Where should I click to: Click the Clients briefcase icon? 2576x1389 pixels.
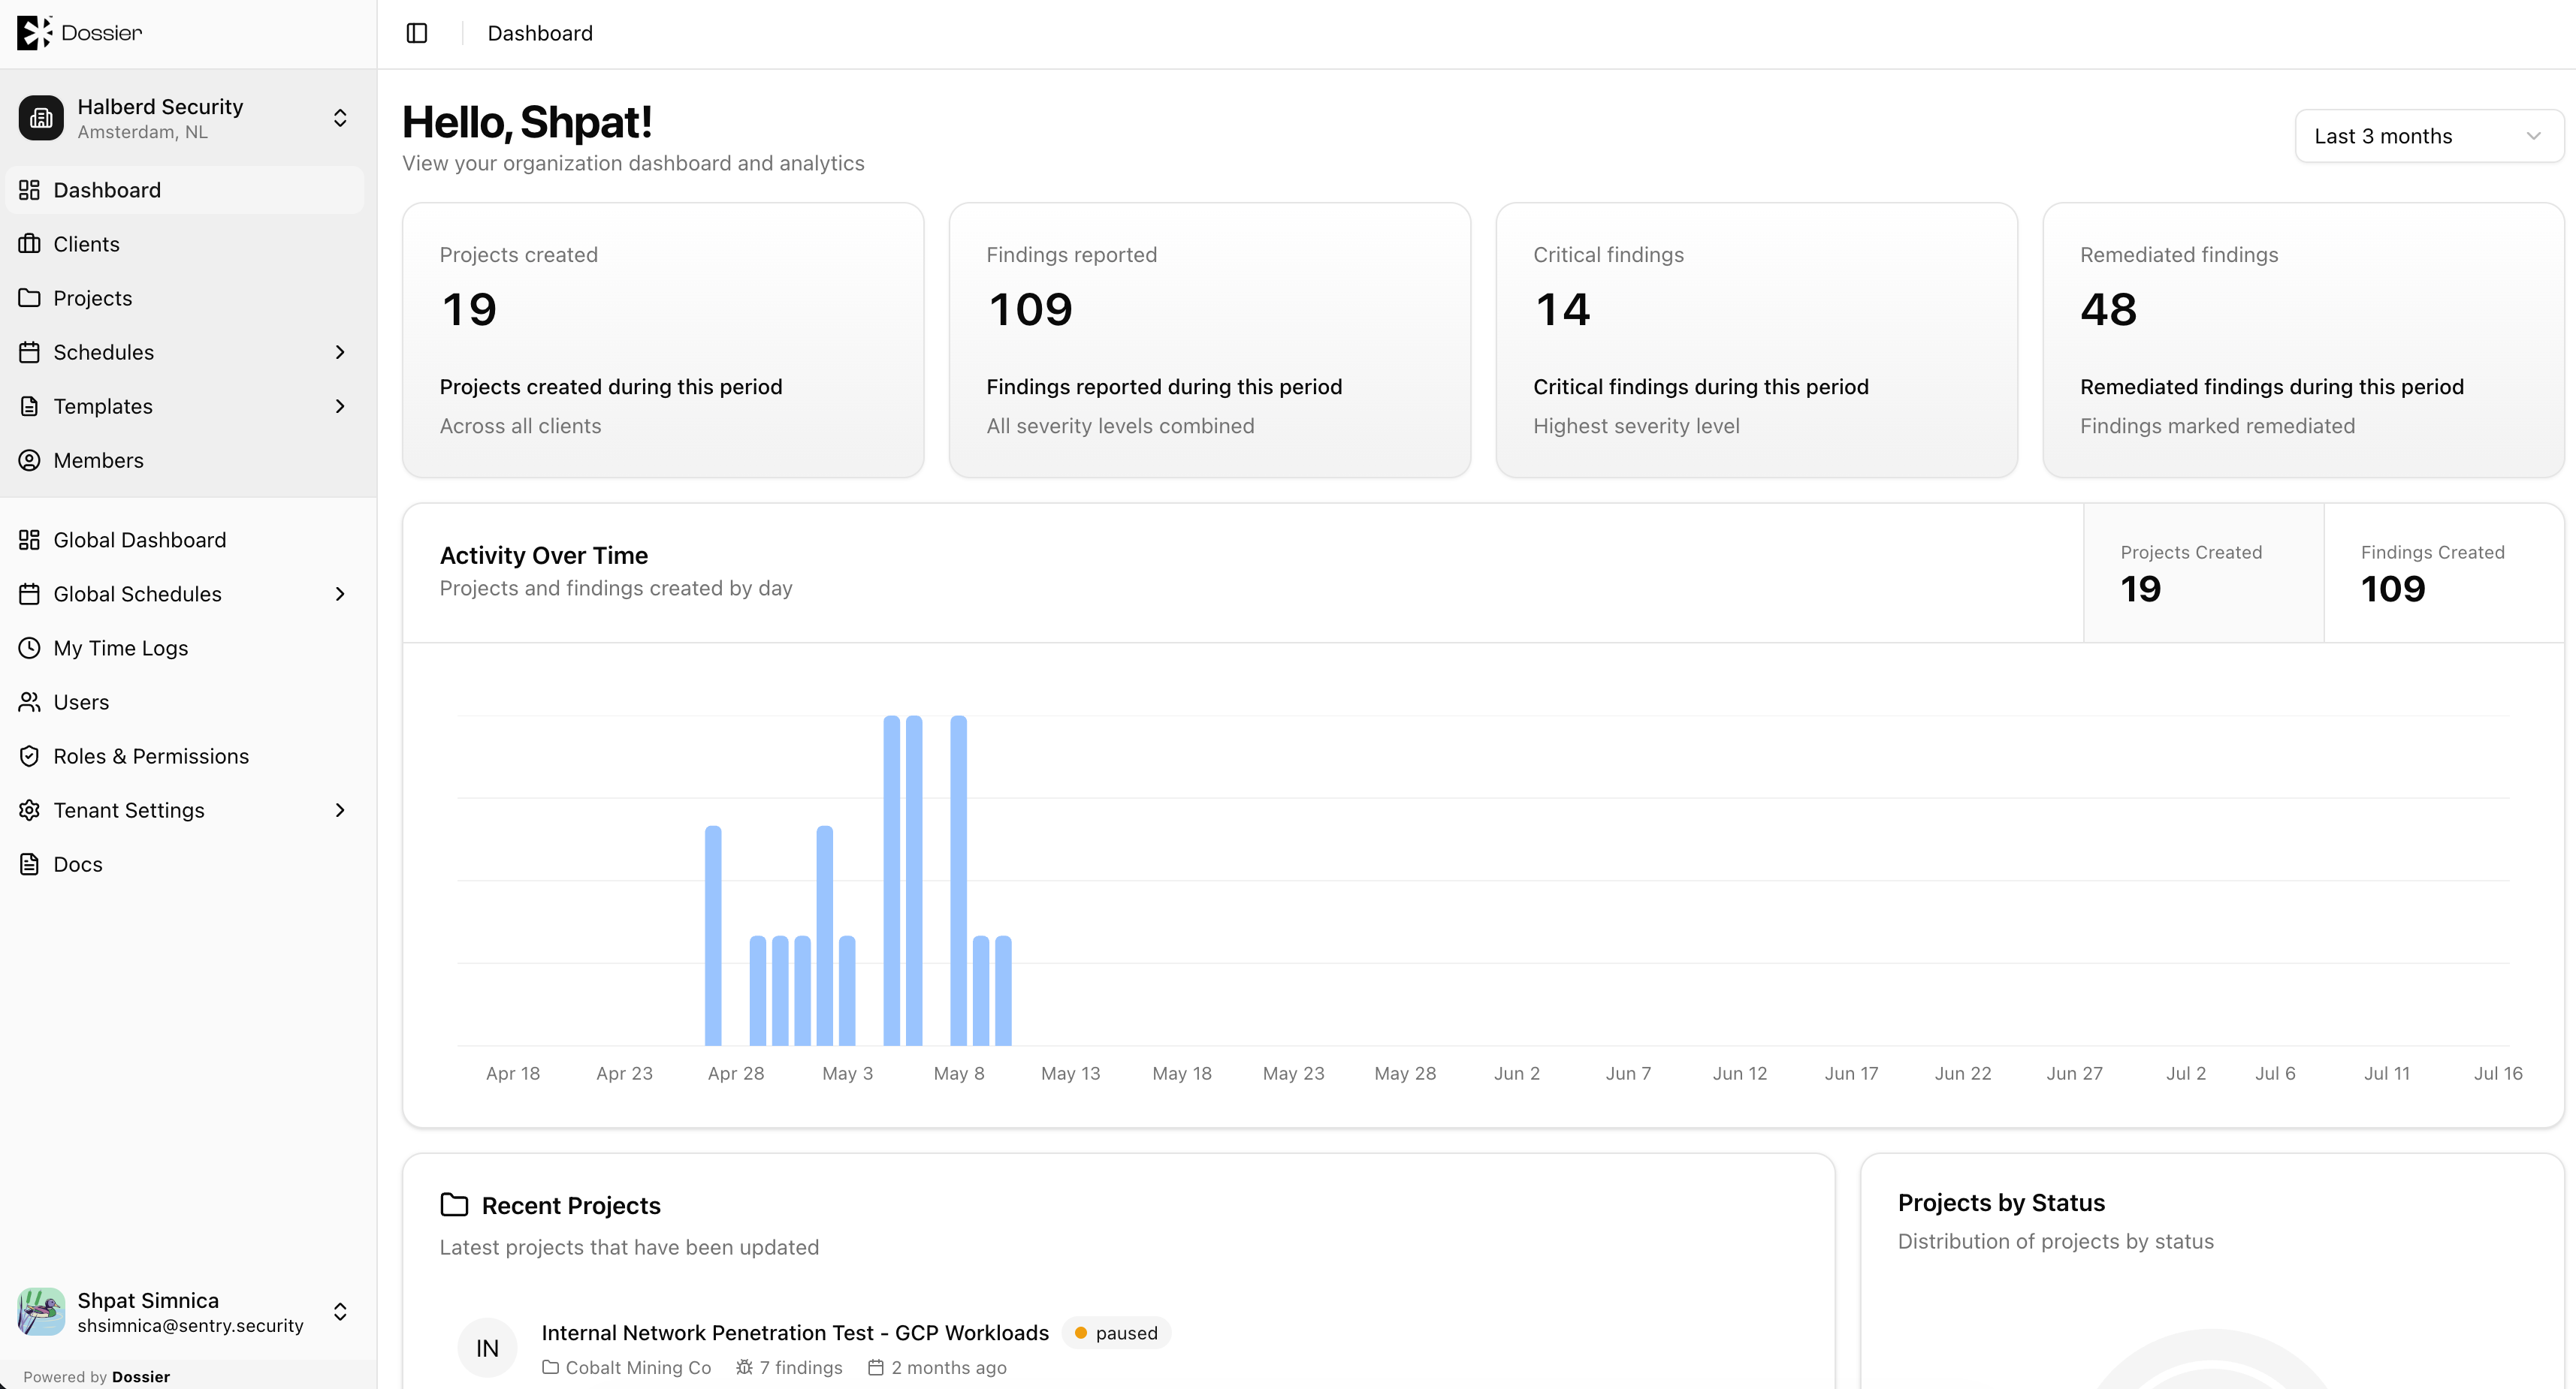29,244
